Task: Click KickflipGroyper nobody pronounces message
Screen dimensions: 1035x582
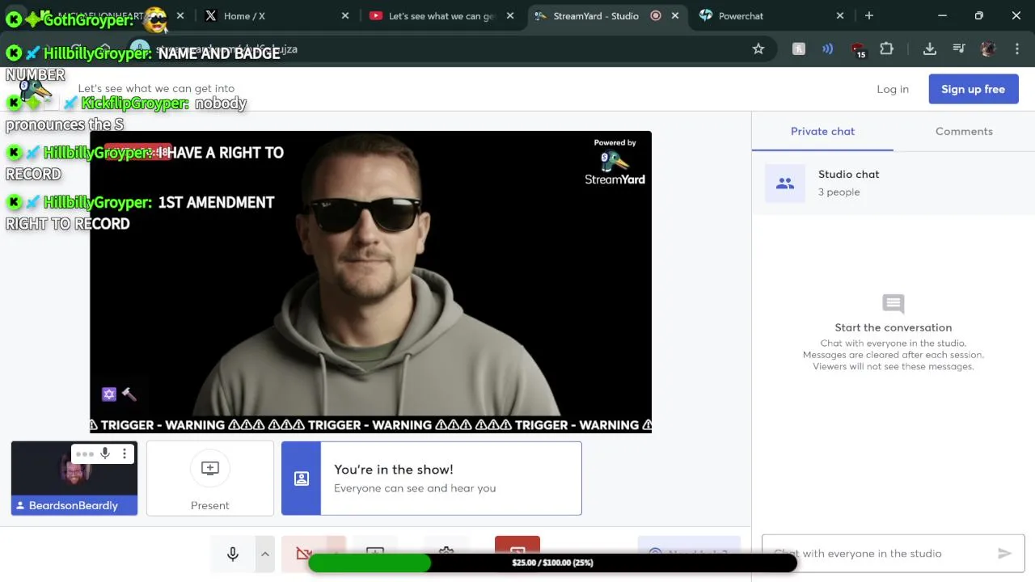Action: (x=126, y=113)
